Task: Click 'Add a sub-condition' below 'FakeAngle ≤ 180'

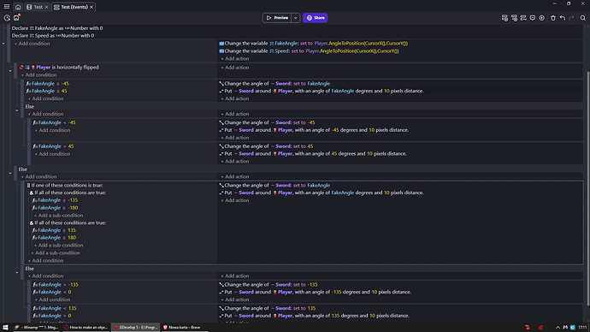Action: [58, 246]
